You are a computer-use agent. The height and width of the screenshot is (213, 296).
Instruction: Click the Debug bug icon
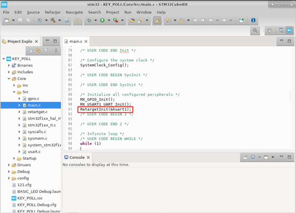89,20
